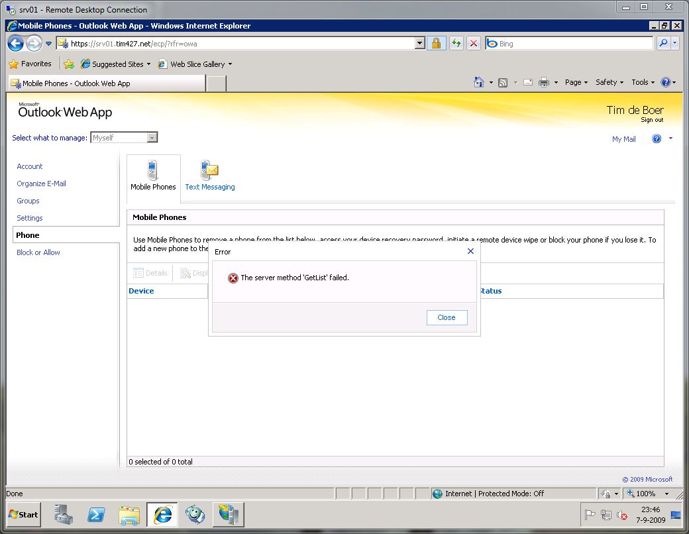Open Web Slice Gallery dropdown
Screen dimensions: 689x534
click(x=195, y=64)
